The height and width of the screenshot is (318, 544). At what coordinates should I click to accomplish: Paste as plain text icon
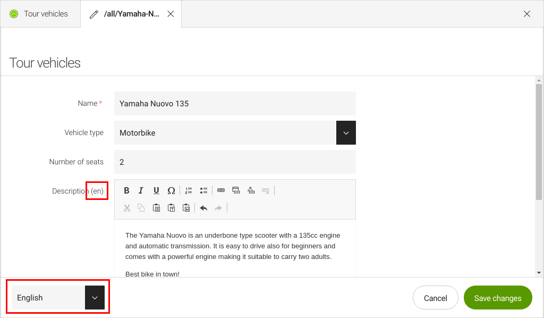tap(171, 208)
